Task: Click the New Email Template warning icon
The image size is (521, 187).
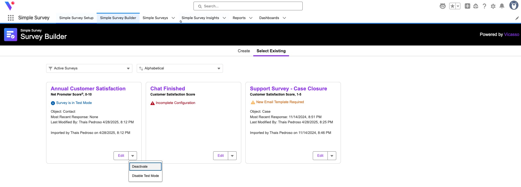Action: (253, 102)
